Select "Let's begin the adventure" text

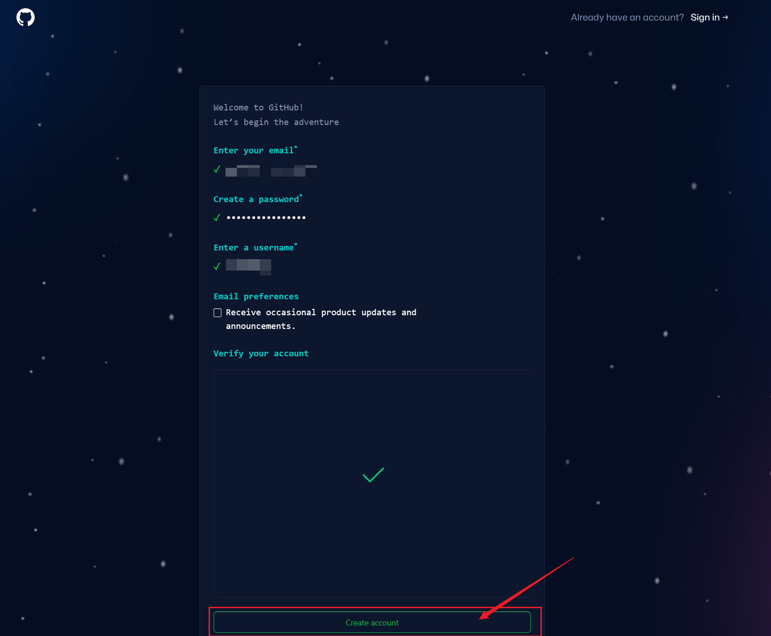click(x=276, y=122)
